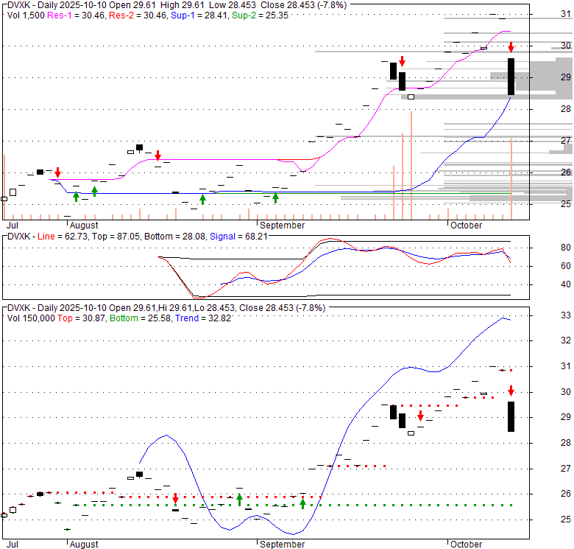The width and height of the screenshot is (574, 549).
Task: Click the first green up arrow in the top chart
Action: [x=76, y=196]
